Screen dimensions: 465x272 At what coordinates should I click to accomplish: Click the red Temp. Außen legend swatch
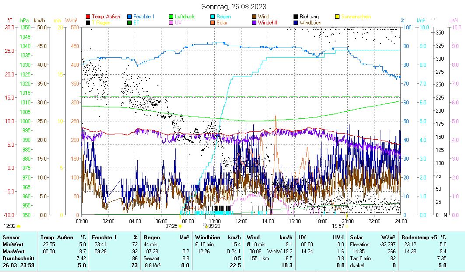88,17
